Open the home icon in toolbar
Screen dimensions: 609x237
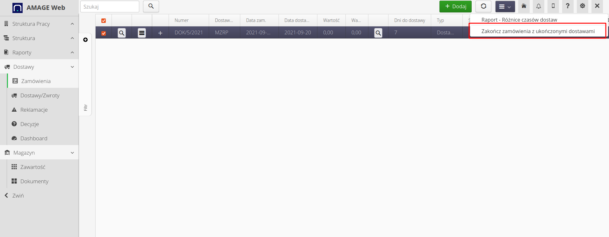coord(524,6)
